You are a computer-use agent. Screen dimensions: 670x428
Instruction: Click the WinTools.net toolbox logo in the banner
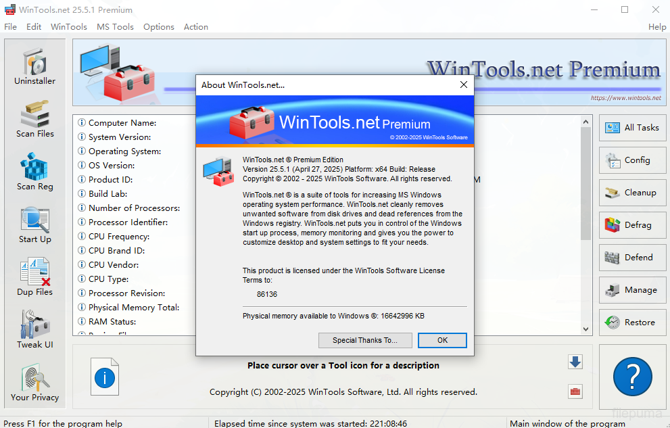tap(117, 72)
